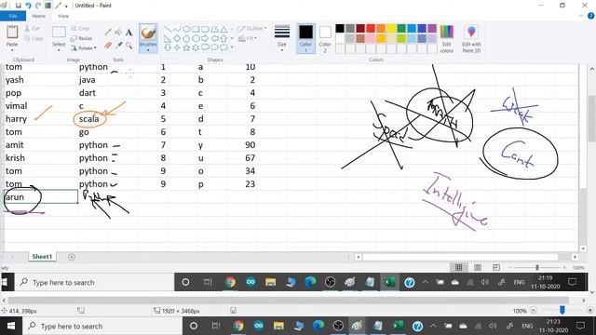596x335 pixels.
Task: Select the Fill with color bucket tool
Action: click(x=118, y=33)
